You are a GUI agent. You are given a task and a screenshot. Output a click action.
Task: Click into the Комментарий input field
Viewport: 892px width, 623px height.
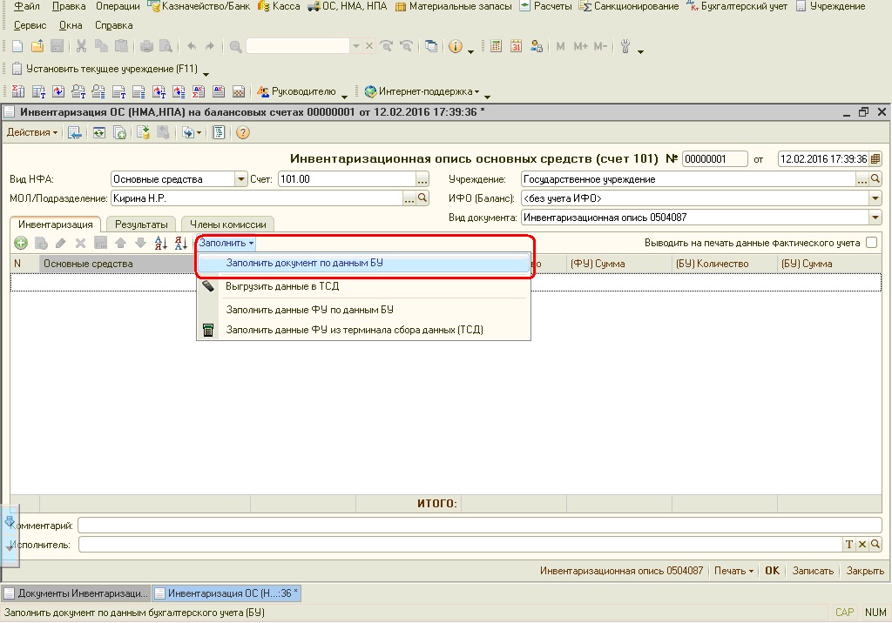point(479,526)
